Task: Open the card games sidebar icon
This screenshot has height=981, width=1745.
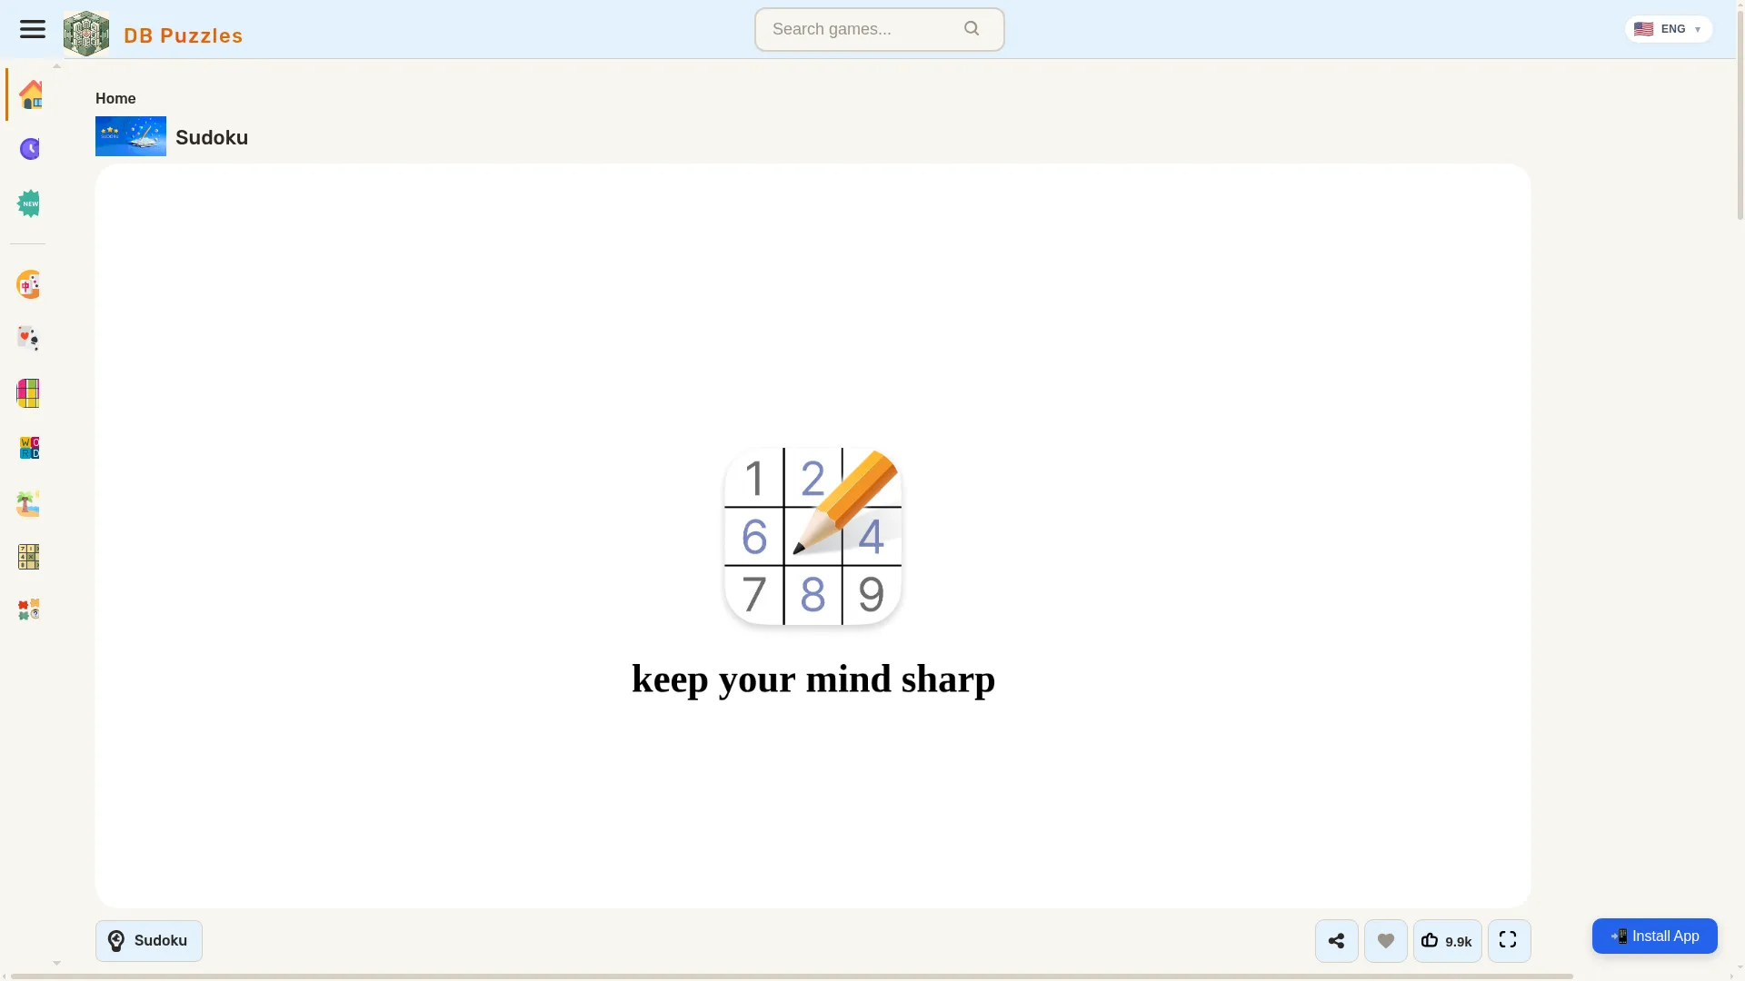Action: [29, 339]
